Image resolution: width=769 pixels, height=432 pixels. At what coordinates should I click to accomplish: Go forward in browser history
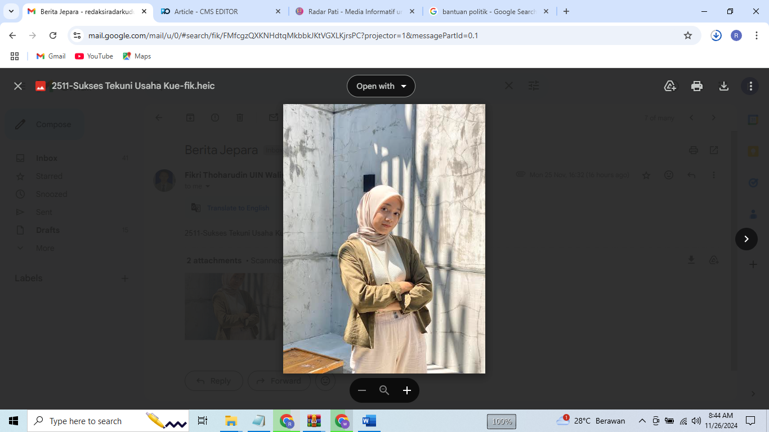click(x=33, y=35)
